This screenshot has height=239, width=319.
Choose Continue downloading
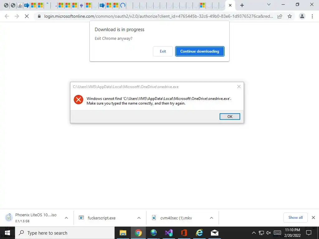[x=200, y=51]
